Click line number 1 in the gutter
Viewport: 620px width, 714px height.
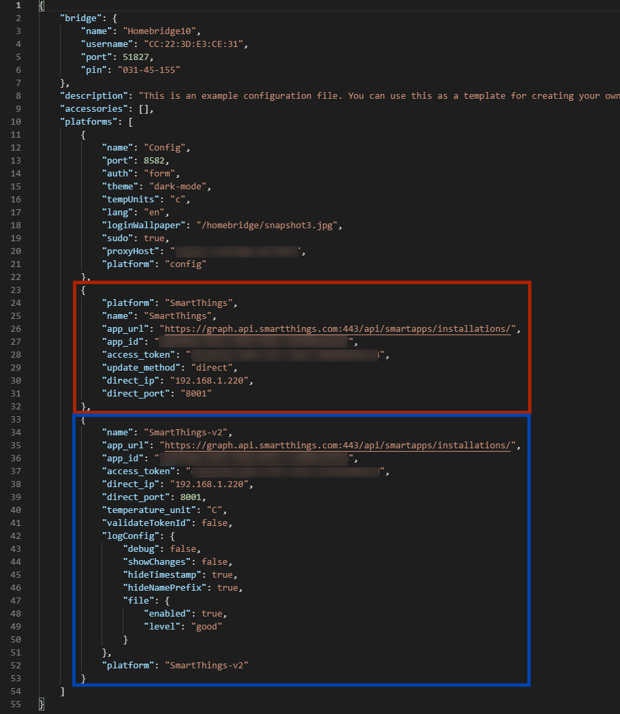pos(18,5)
